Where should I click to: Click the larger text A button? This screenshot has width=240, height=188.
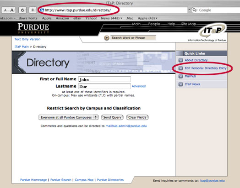point(12,10)
